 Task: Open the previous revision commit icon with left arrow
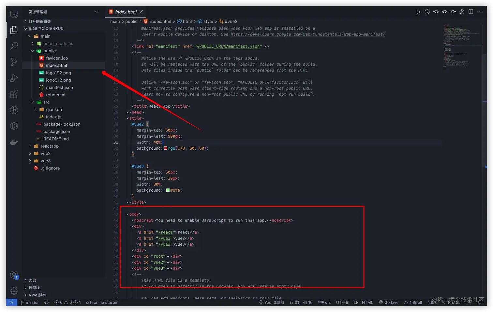[x=436, y=12]
